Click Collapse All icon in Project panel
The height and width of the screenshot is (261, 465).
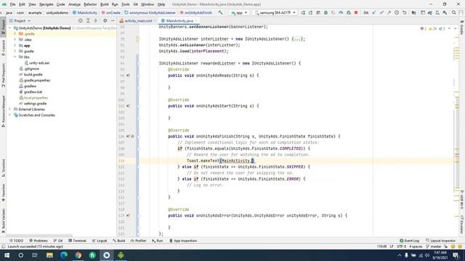click(95, 21)
